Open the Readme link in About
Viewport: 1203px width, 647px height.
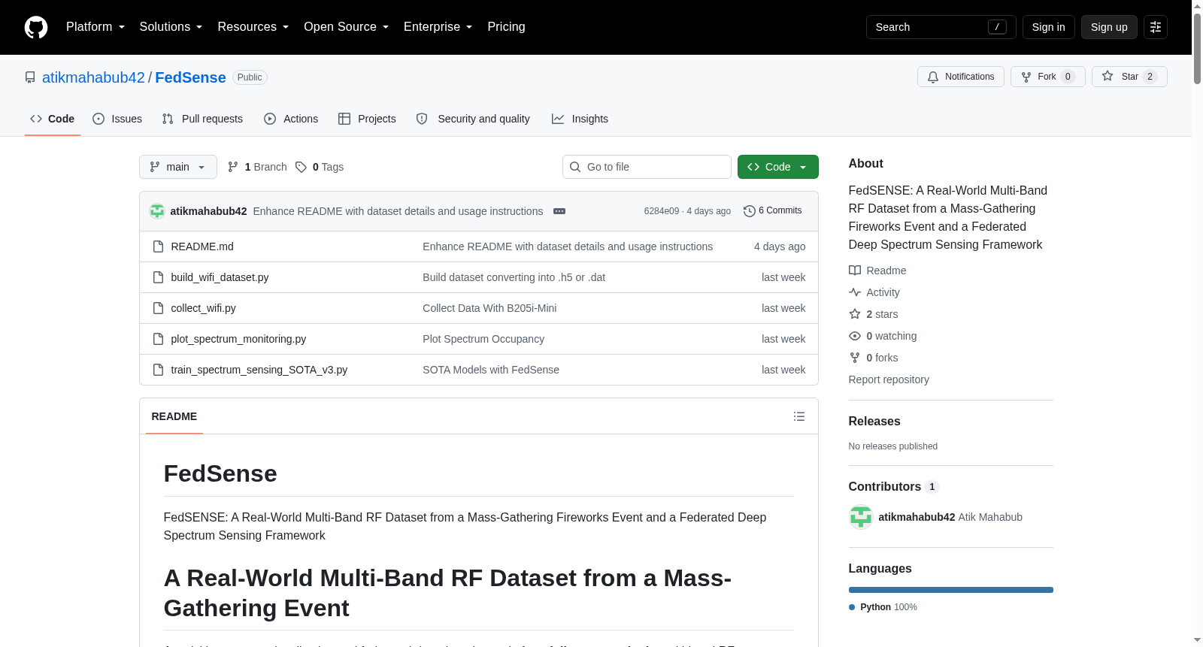[x=877, y=271]
